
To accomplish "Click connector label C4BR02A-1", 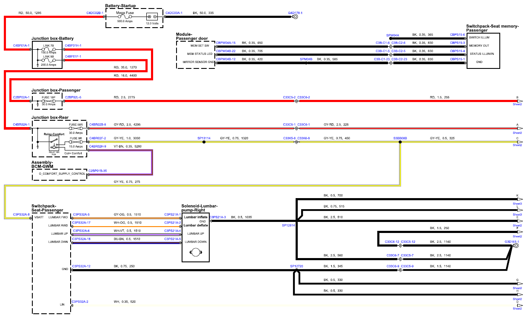I will (x=21, y=124).
